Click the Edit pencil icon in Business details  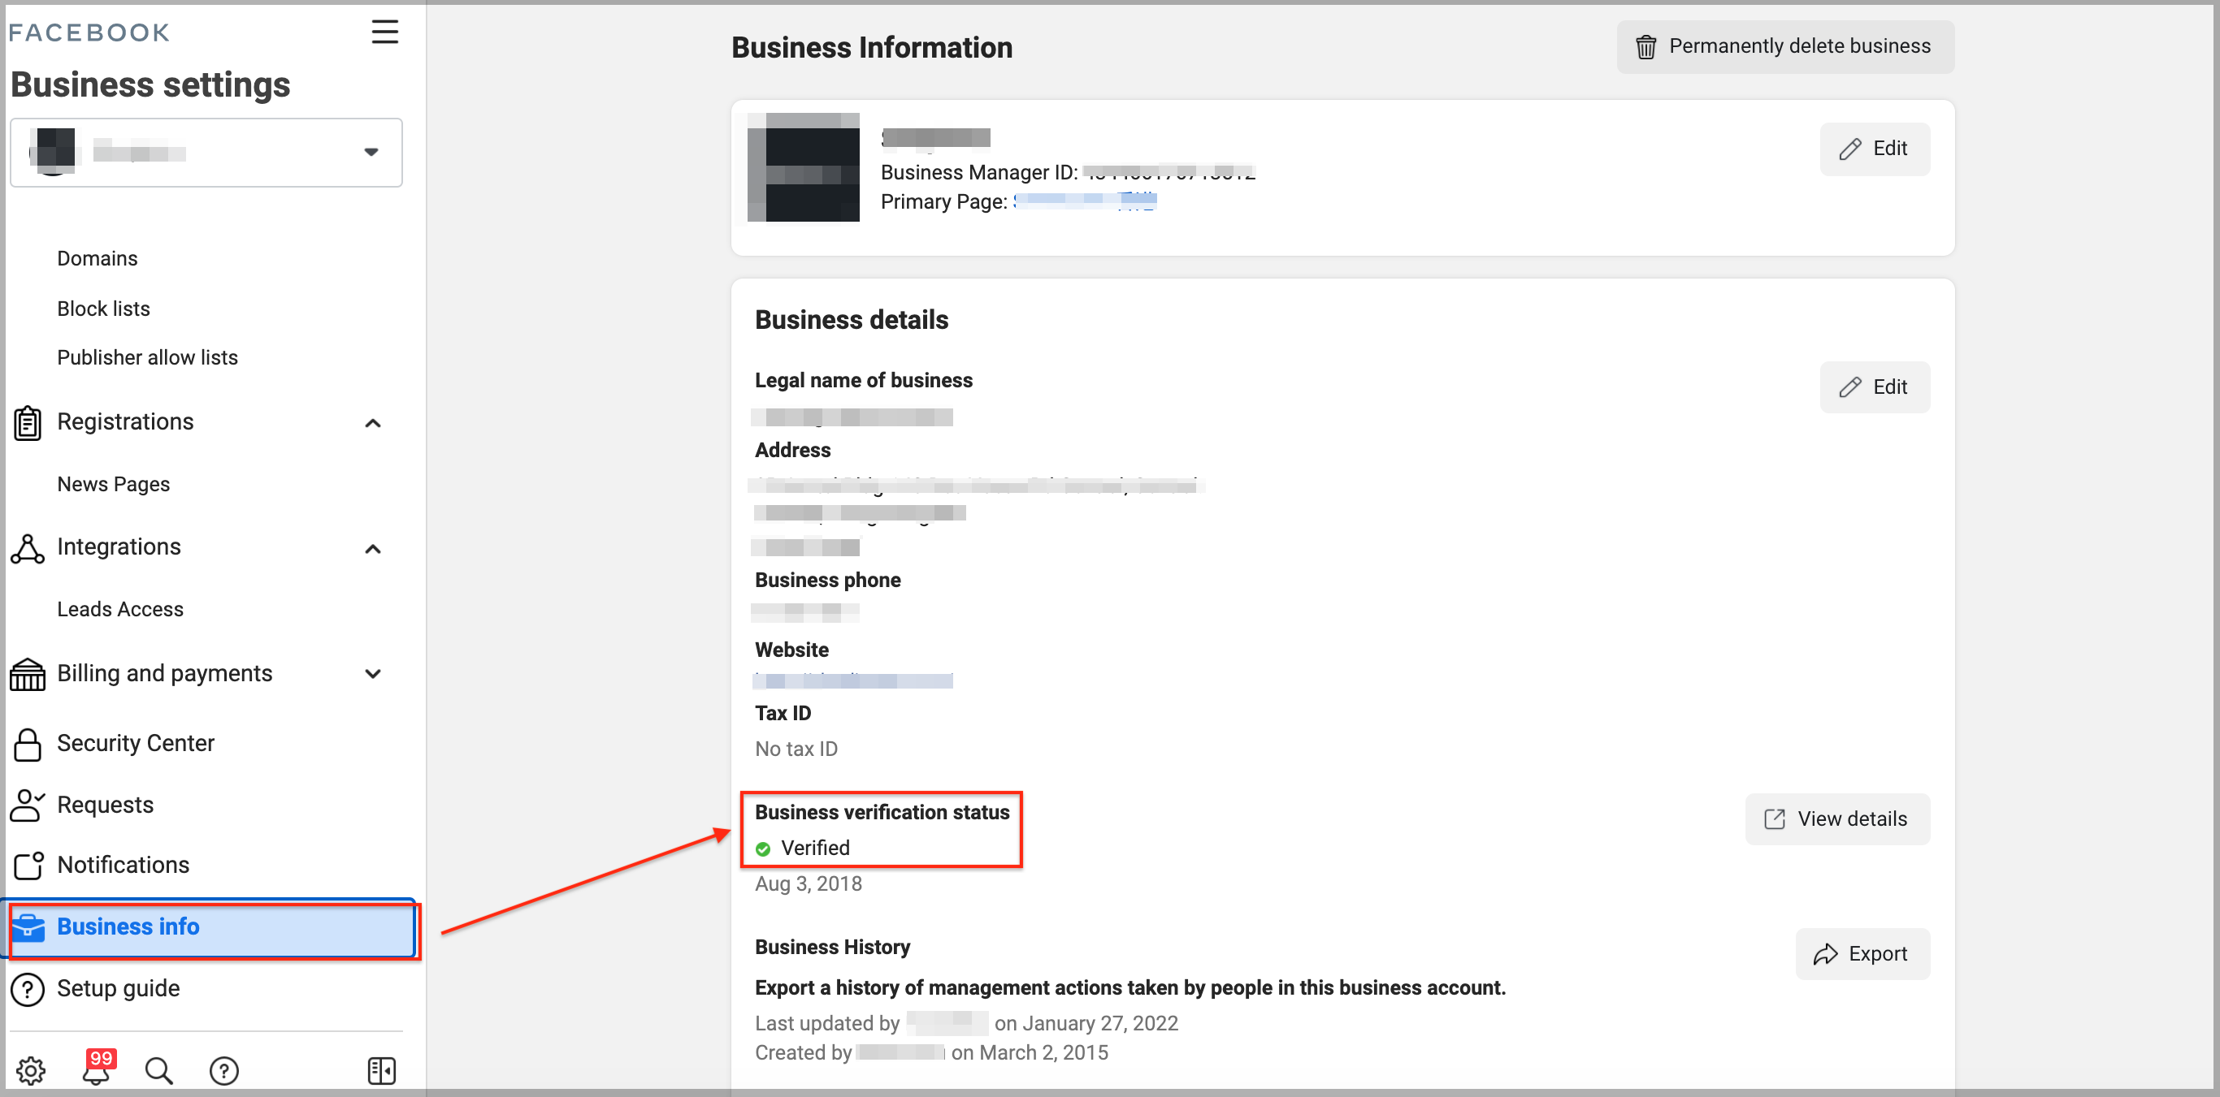point(1849,387)
